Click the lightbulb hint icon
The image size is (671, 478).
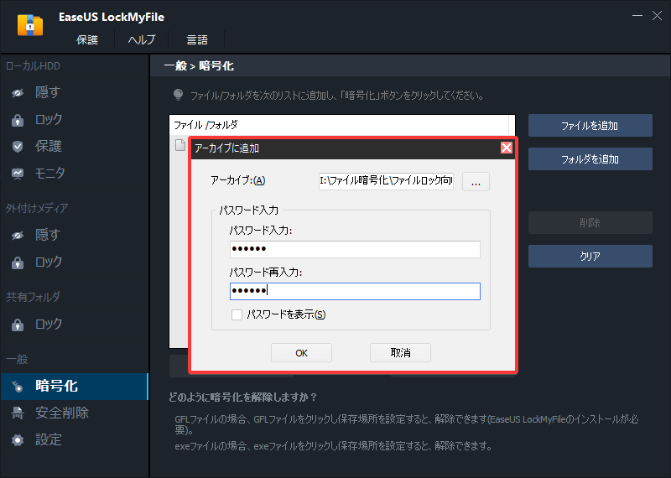click(x=178, y=95)
